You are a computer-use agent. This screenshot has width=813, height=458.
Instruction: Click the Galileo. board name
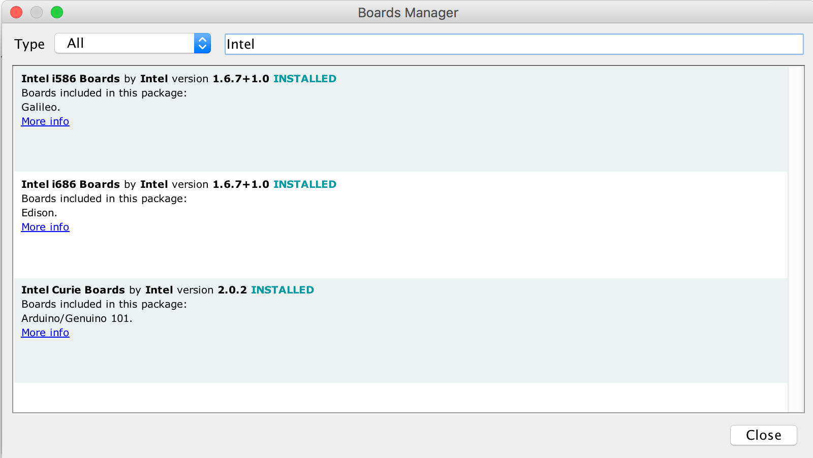(41, 107)
